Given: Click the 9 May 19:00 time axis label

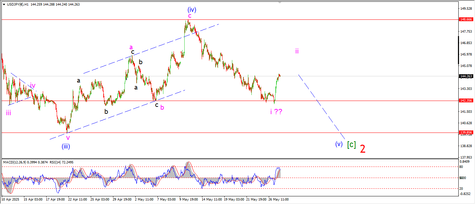Looking at the screenshot, I should [188, 199].
